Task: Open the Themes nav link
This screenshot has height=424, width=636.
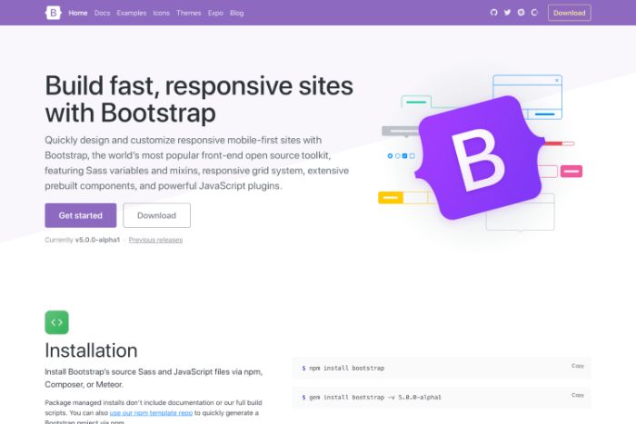Action: (x=189, y=14)
